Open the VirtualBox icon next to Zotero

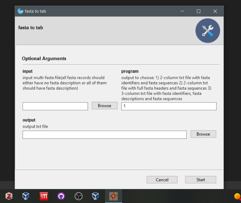pos(26,196)
